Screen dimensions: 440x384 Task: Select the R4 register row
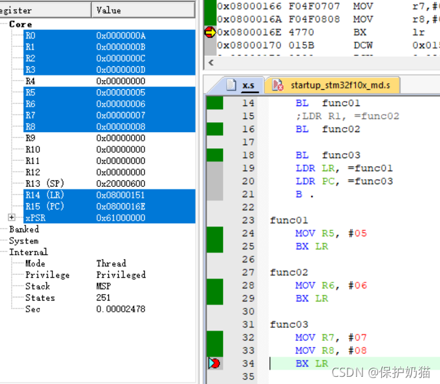[110, 81]
